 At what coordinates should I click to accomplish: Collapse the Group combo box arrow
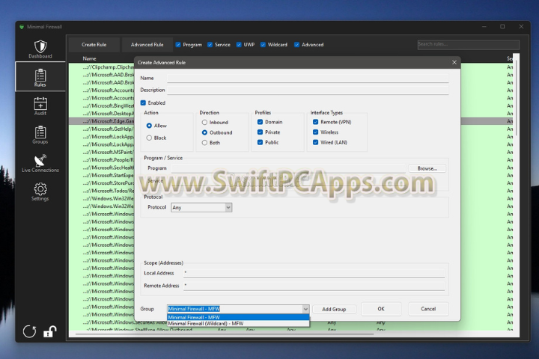pos(305,309)
